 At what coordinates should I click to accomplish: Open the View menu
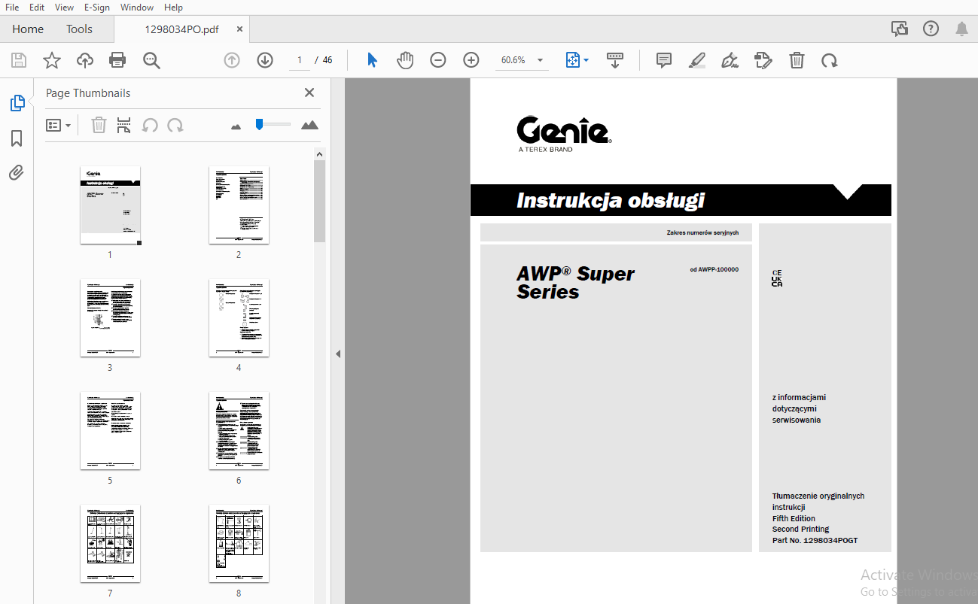point(64,7)
